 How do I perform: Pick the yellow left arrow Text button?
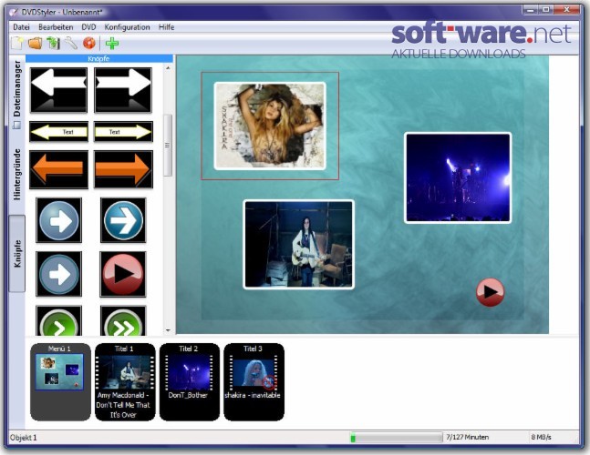pyautogui.click(x=58, y=132)
